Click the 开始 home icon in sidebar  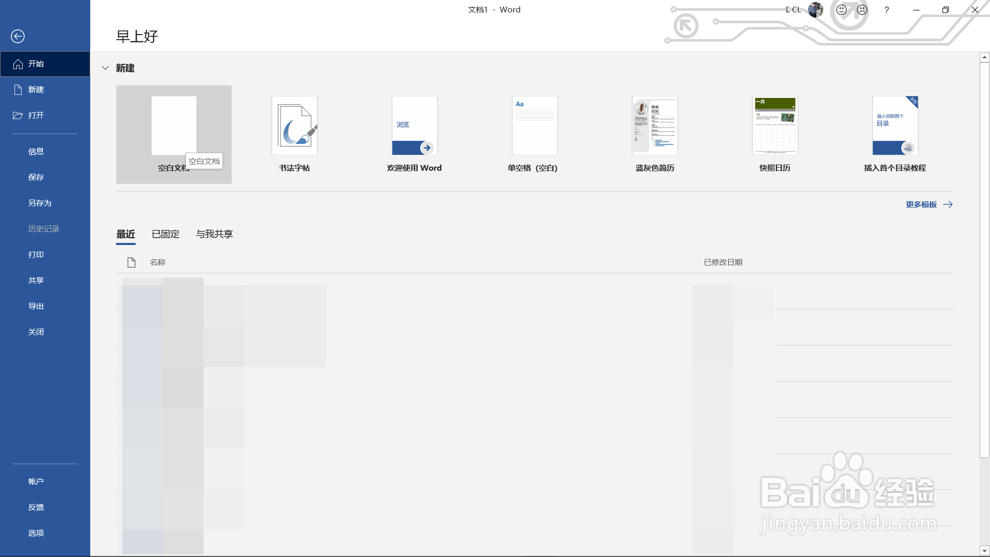pyautogui.click(x=18, y=64)
